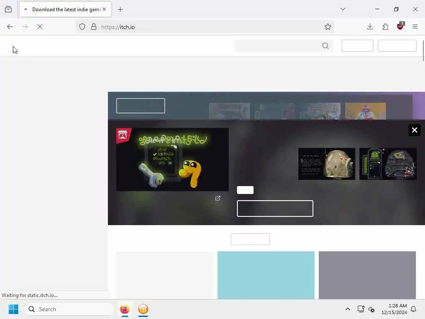View the screenshot with the heart rock
This screenshot has width=425, height=319.
click(327, 164)
